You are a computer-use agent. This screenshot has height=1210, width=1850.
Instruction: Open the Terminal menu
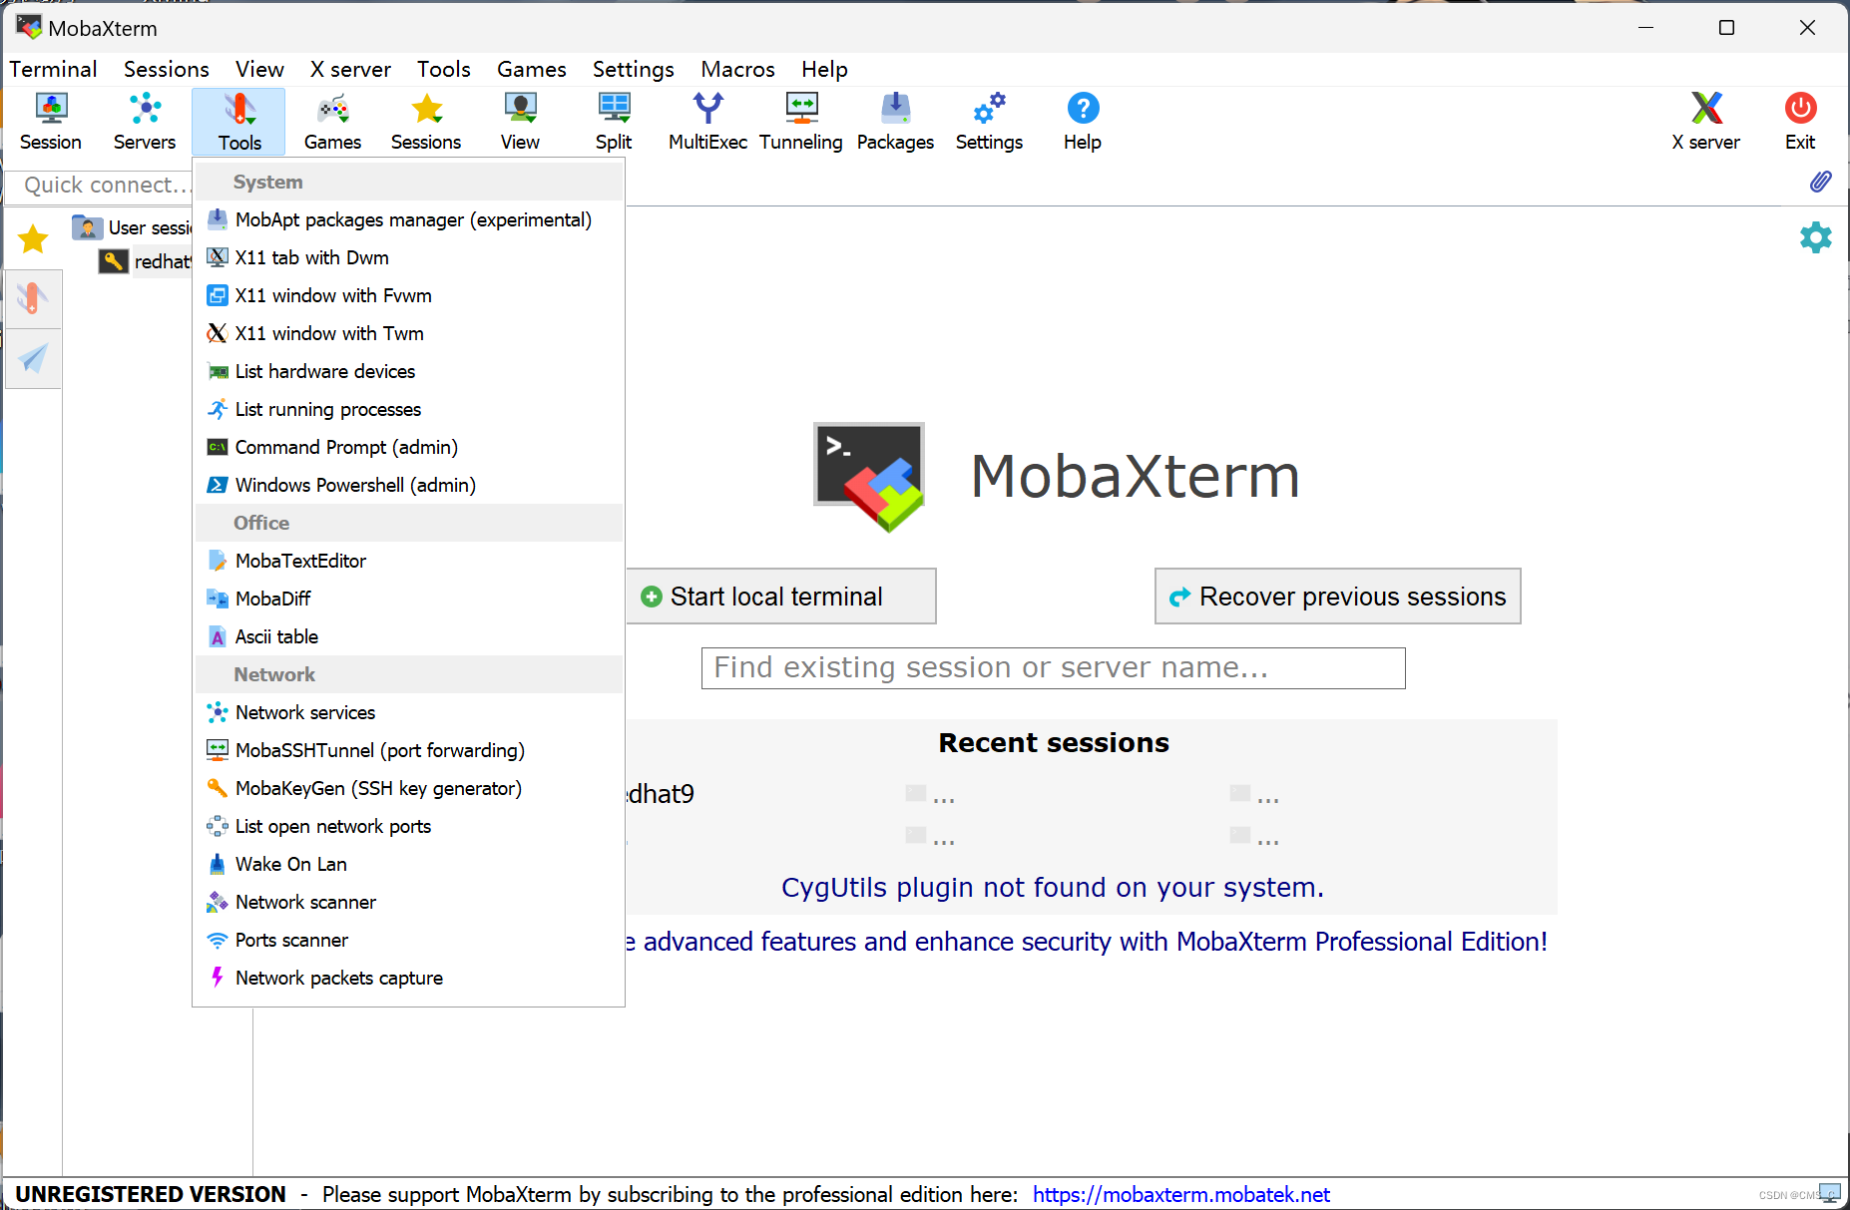pos(53,69)
